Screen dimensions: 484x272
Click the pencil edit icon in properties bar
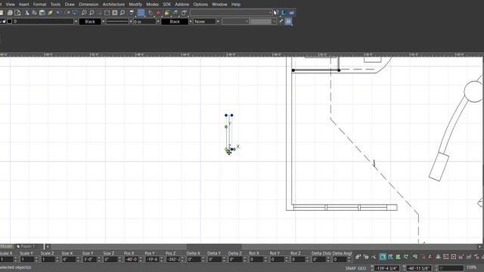[x=281, y=21]
